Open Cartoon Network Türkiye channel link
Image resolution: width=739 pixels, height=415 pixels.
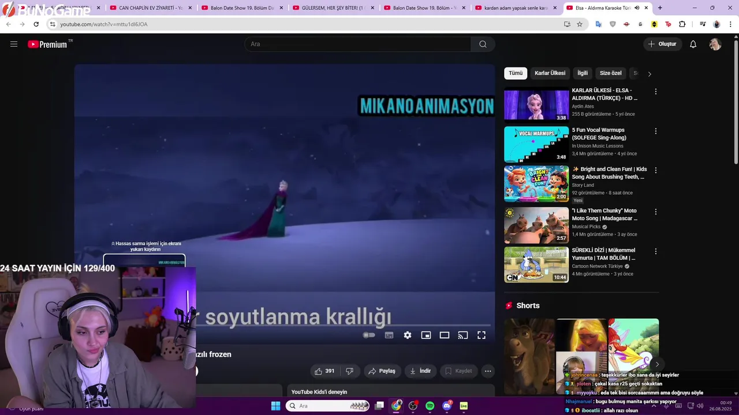597,266
